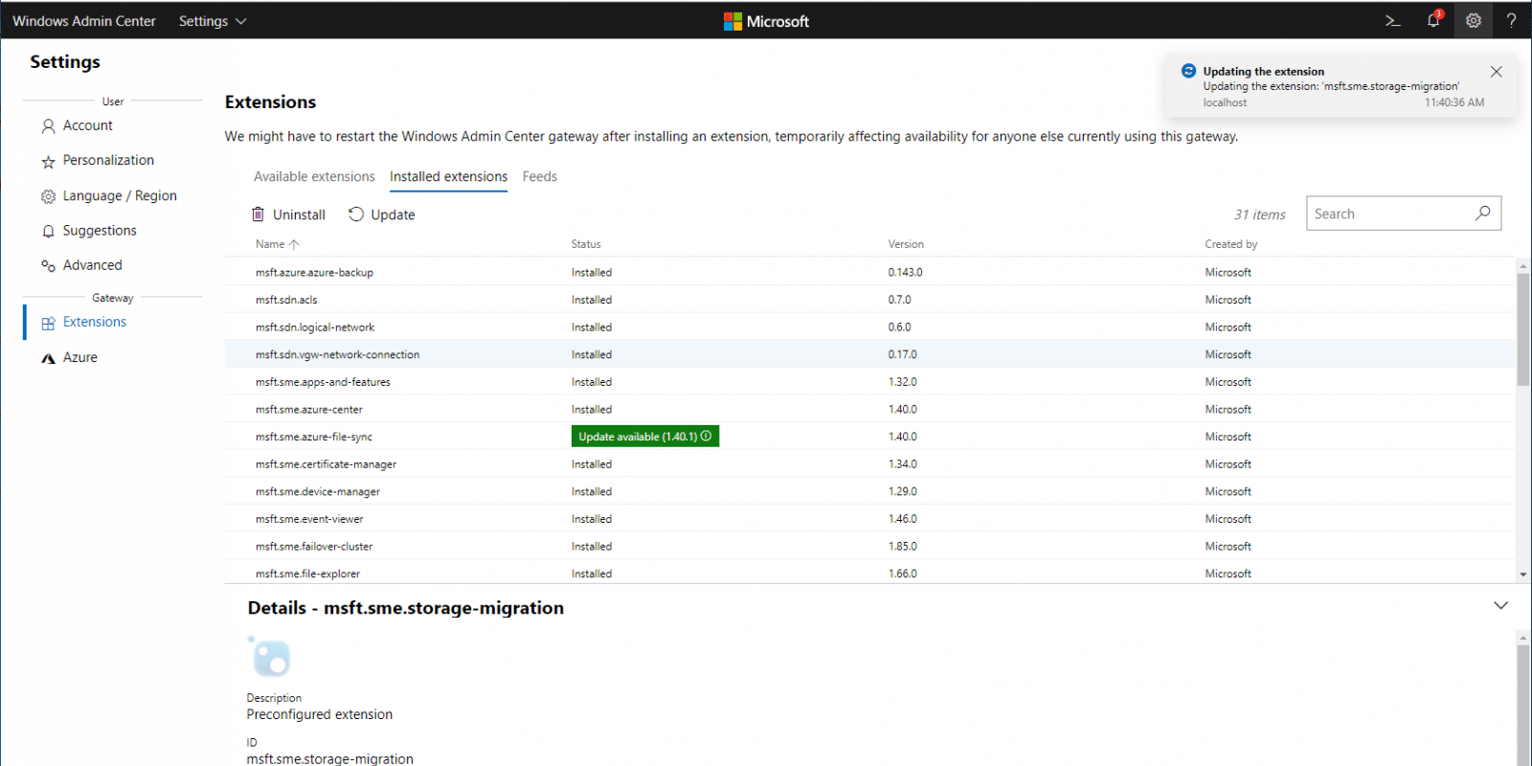The width and height of the screenshot is (1532, 766).
Task: Open the Settings dropdown in header
Action: (x=213, y=21)
